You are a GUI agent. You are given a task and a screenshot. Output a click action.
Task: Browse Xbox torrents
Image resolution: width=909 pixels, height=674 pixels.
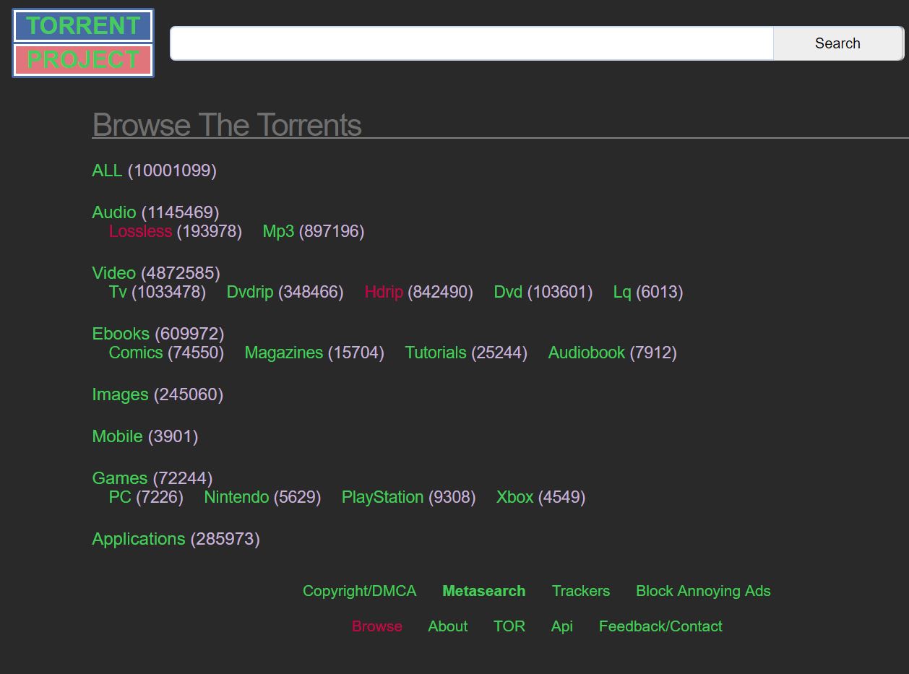pyautogui.click(x=514, y=497)
